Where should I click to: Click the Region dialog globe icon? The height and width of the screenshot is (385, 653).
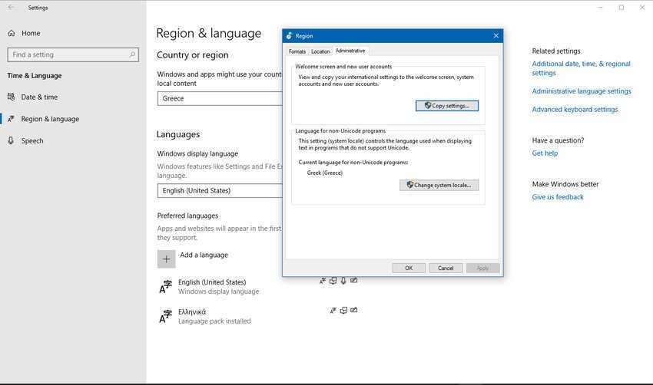click(x=290, y=36)
